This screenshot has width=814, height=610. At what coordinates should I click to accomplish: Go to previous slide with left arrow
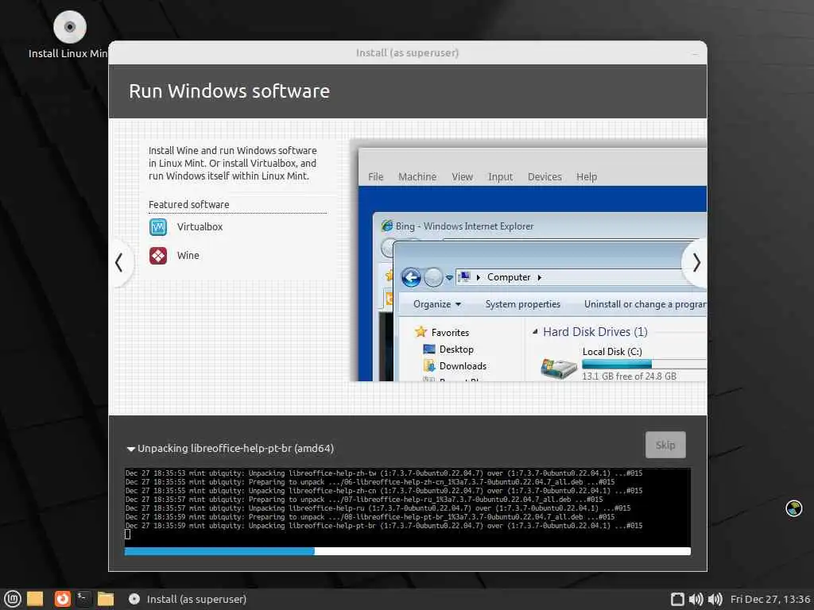tap(119, 262)
